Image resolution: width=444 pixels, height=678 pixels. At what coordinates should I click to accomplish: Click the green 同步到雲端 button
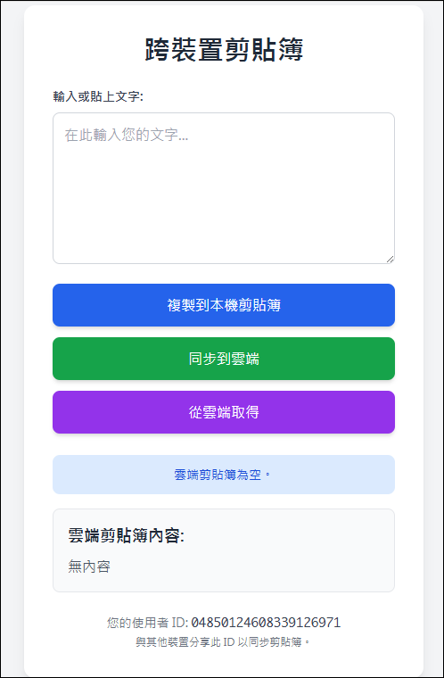pyautogui.click(x=224, y=359)
